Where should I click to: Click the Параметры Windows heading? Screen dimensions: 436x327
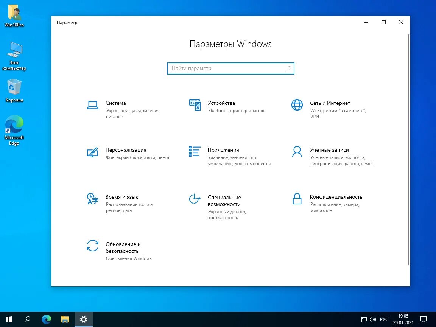click(230, 44)
